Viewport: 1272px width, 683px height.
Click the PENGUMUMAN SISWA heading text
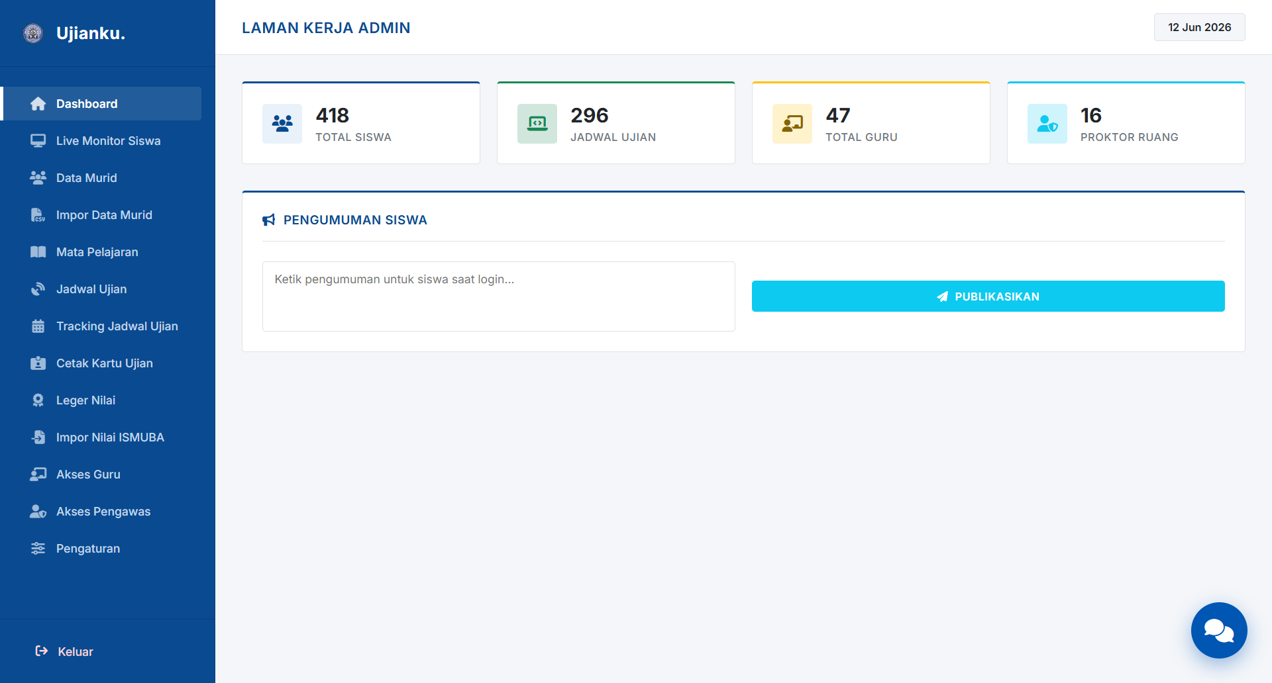pos(355,220)
